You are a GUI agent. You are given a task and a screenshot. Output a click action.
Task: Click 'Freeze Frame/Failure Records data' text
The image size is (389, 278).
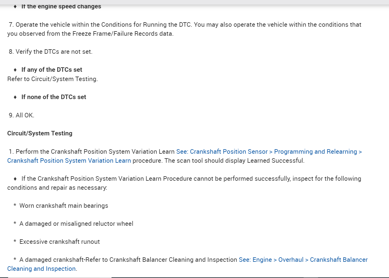pos(123,34)
